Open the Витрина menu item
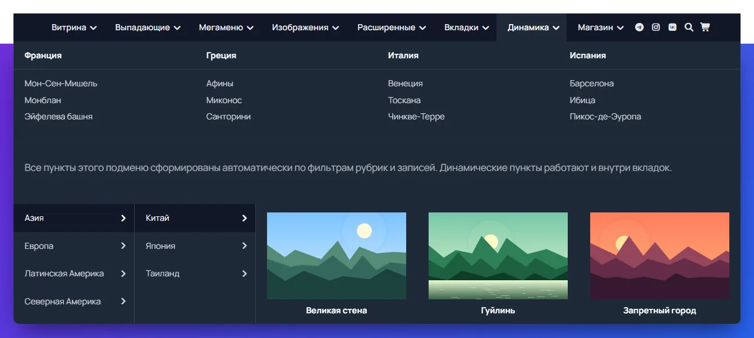The width and height of the screenshot is (754, 338). click(74, 27)
